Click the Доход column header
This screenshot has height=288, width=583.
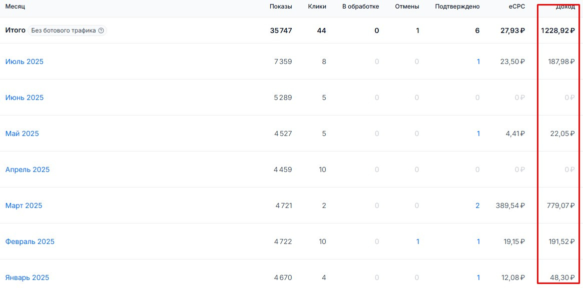point(565,6)
